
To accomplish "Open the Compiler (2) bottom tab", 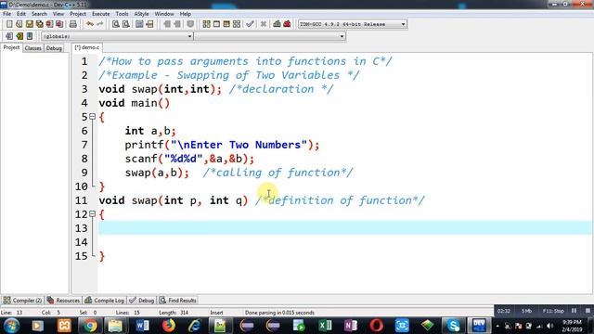I will [22, 301].
